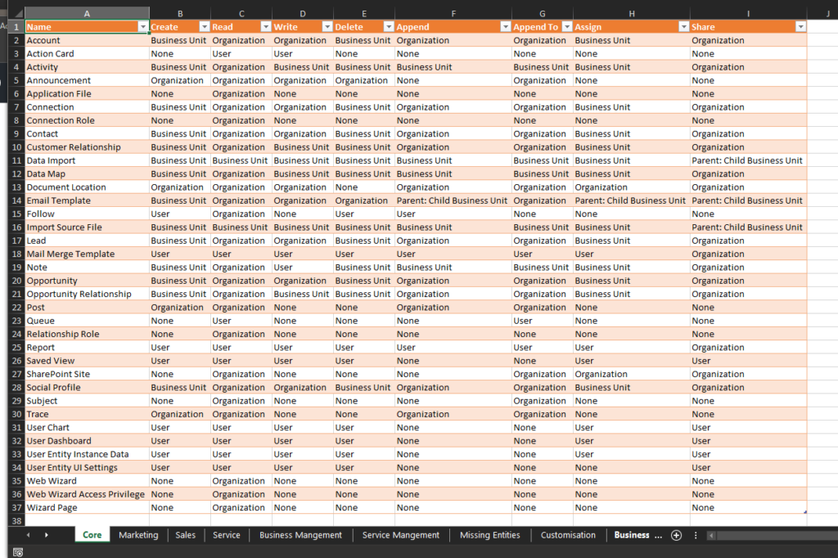Add a new sheet with the plus icon

pos(676,535)
